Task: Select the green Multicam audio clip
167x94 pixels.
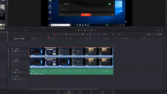Action: click(x=71, y=72)
